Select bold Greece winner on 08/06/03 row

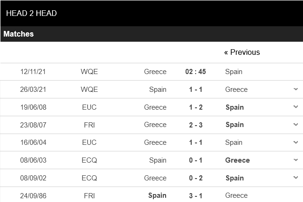click(x=237, y=160)
